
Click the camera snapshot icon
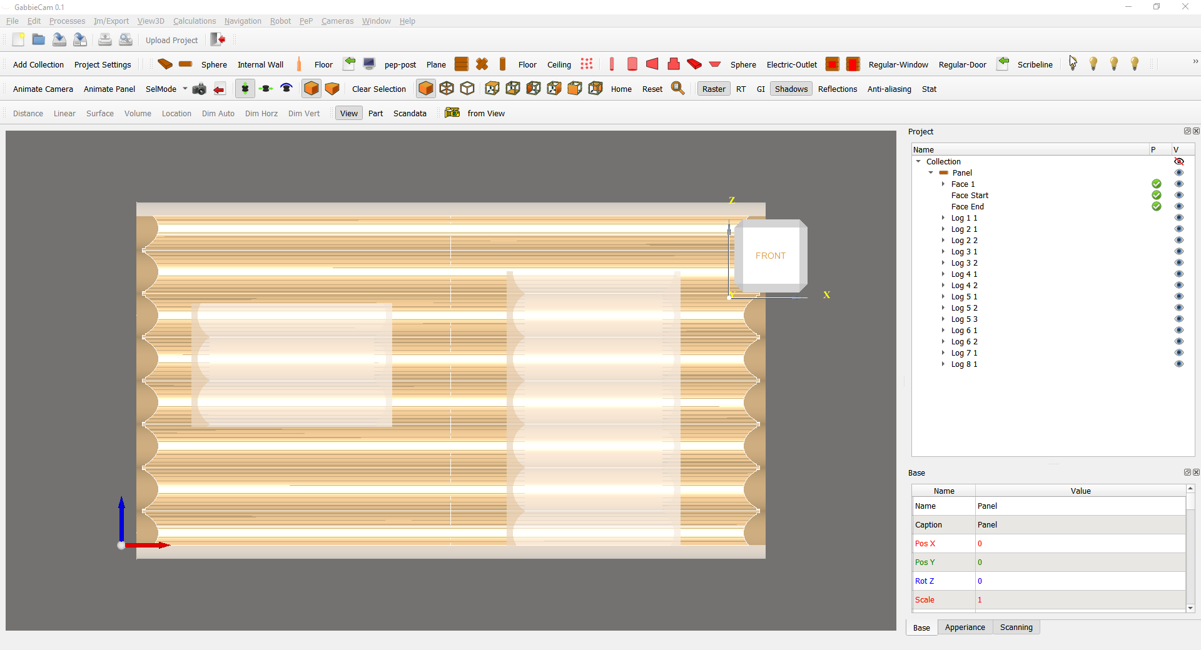click(x=199, y=89)
